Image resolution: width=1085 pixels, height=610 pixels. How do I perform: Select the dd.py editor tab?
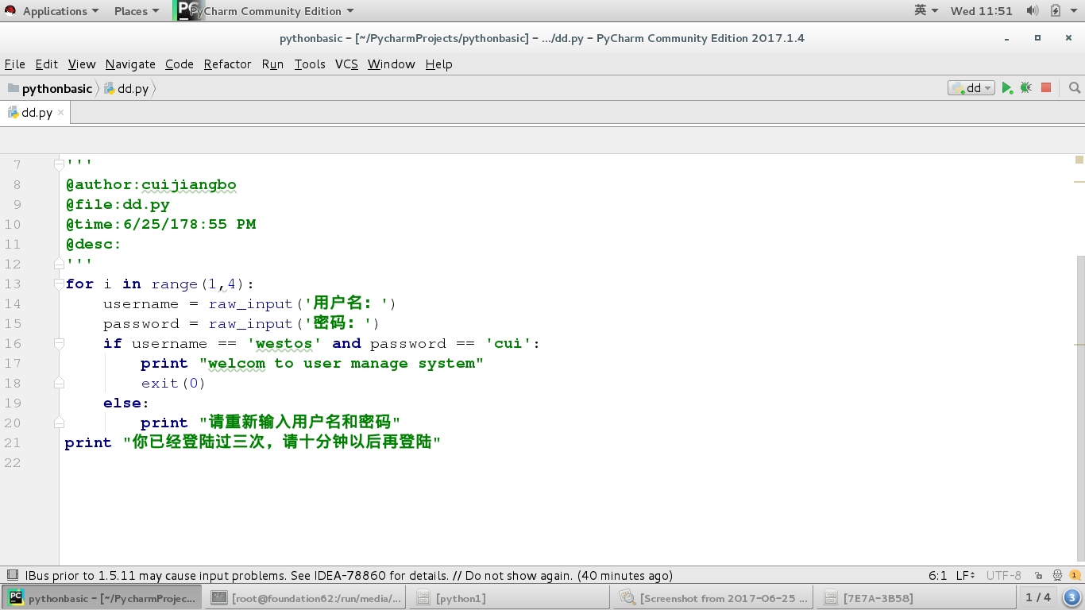pos(36,113)
